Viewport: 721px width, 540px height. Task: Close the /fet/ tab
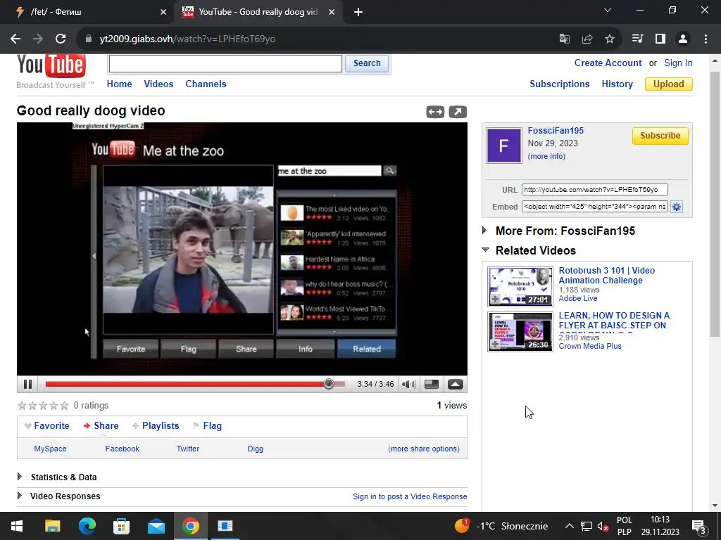pyautogui.click(x=163, y=13)
